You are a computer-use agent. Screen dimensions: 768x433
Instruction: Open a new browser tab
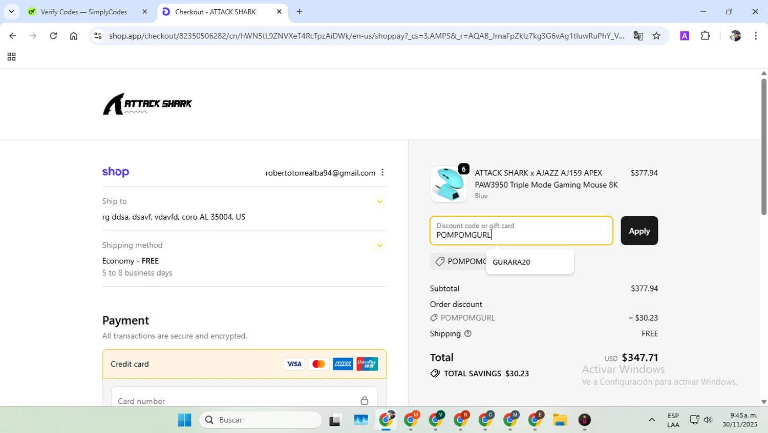pyautogui.click(x=300, y=12)
